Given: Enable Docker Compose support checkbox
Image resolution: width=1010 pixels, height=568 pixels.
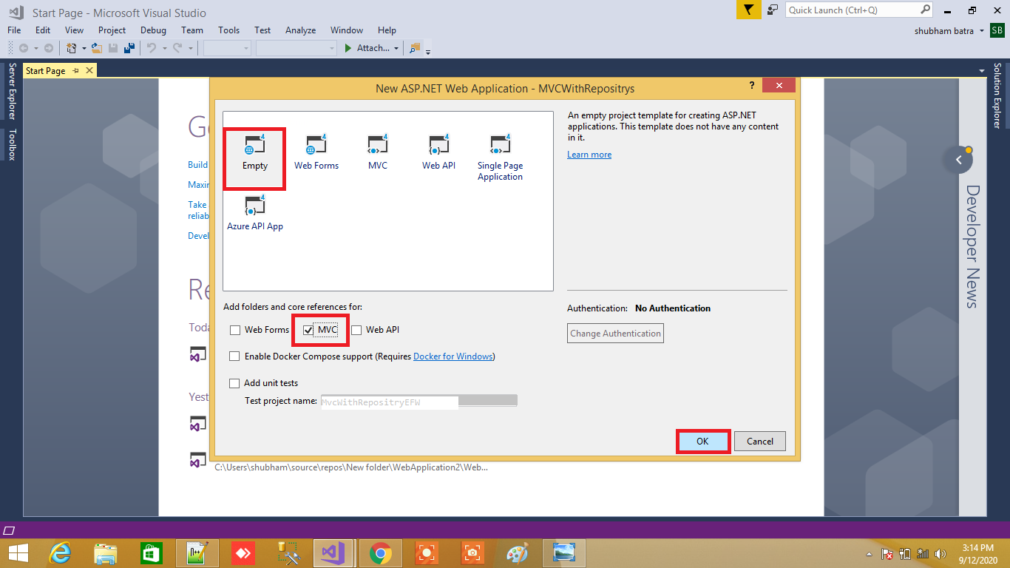Looking at the screenshot, I should coord(234,356).
